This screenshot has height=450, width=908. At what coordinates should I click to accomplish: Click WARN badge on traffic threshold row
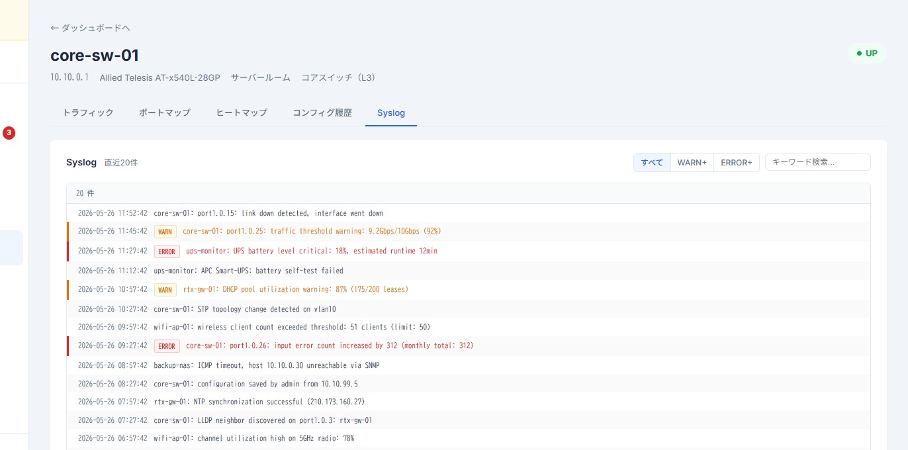(165, 232)
